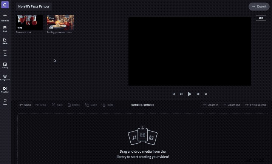Click the Tomatoes.mp4 file name
This screenshot has height=164, width=272.
click(23, 32)
